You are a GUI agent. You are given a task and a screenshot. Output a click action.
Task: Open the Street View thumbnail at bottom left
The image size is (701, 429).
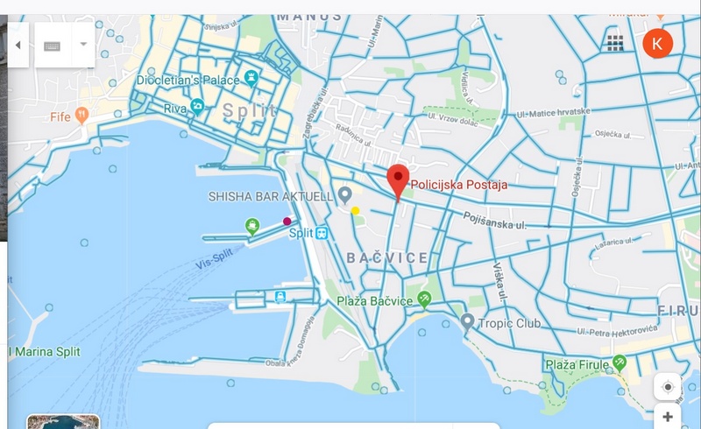[x=63, y=422]
